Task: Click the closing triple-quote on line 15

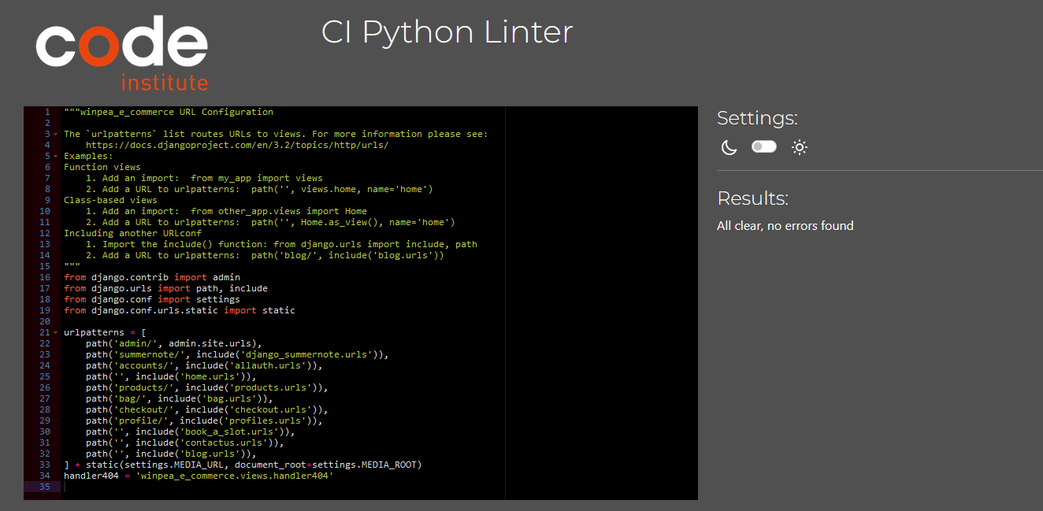Action: [x=72, y=266]
